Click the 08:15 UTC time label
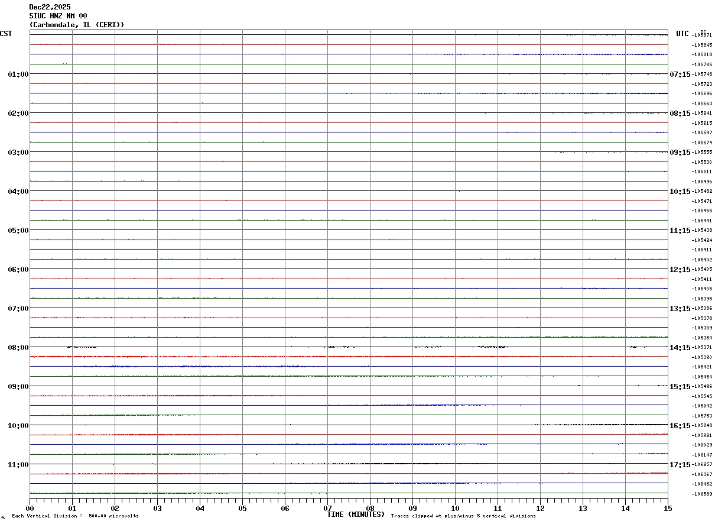715x524 pixels. [x=680, y=113]
